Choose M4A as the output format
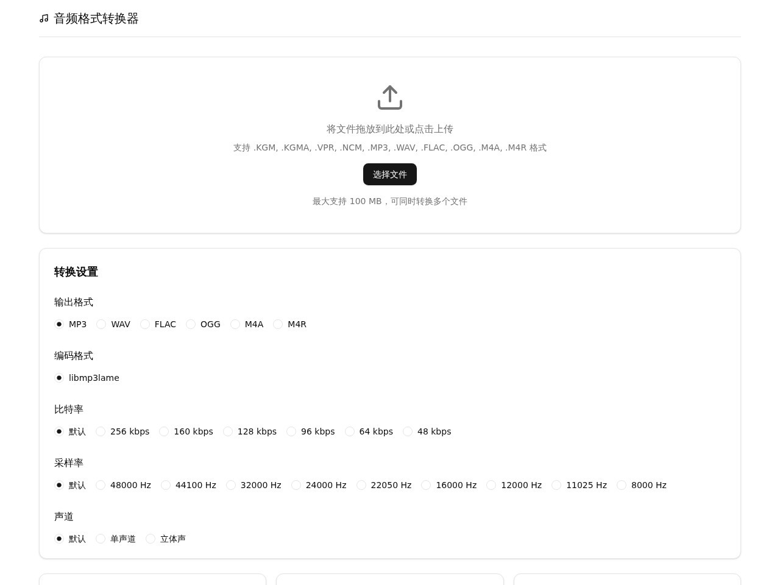 [x=235, y=324]
